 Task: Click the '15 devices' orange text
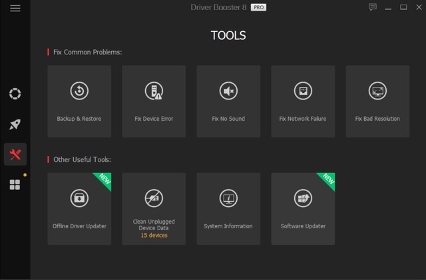(x=154, y=236)
